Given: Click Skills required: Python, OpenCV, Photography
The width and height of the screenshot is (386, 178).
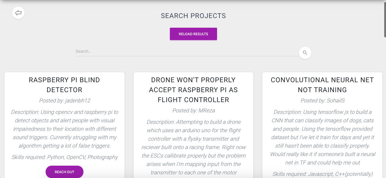Looking at the screenshot, I should [65, 157].
